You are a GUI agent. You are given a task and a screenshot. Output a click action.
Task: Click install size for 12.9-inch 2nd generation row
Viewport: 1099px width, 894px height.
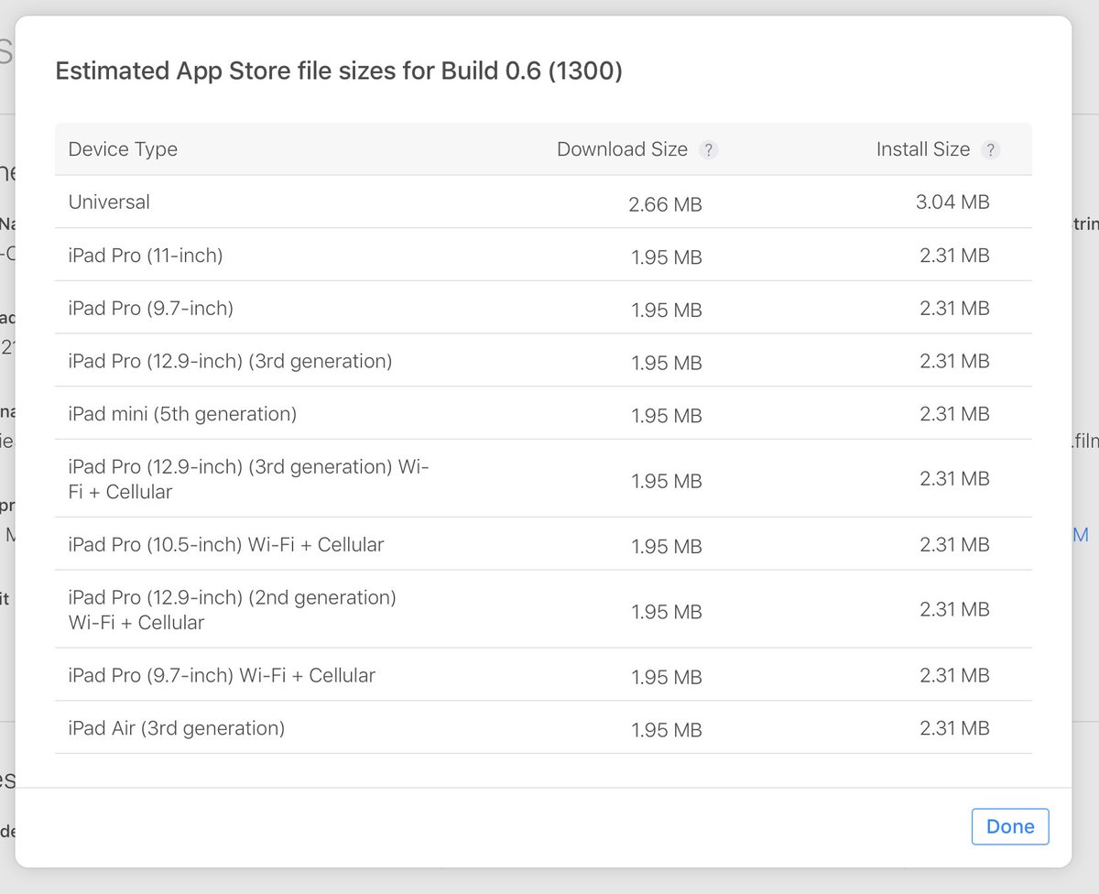[x=954, y=609]
